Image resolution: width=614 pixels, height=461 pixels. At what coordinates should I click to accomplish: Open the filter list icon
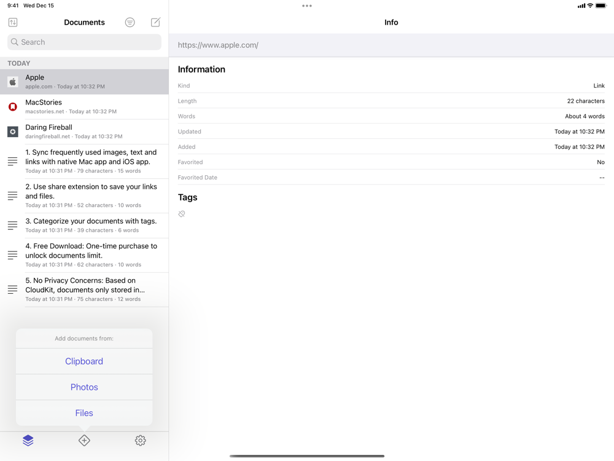tap(130, 22)
